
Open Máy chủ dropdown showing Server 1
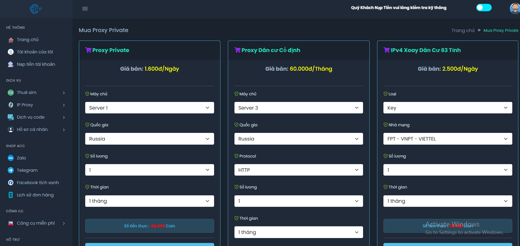point(149,108)
